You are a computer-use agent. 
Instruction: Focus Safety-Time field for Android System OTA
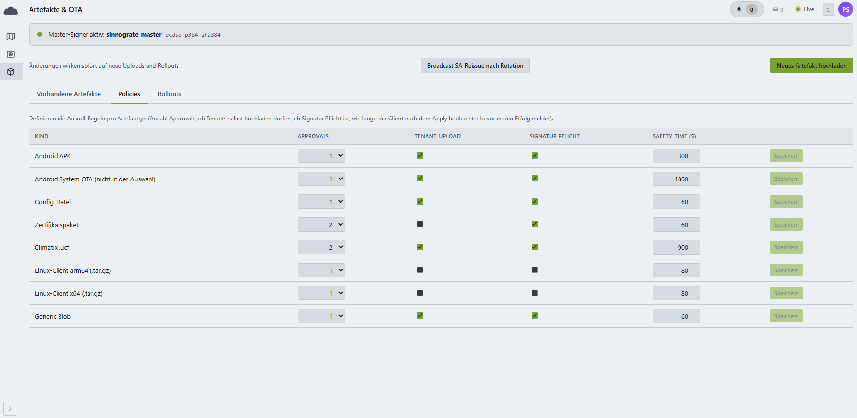(x=677, y=179)
